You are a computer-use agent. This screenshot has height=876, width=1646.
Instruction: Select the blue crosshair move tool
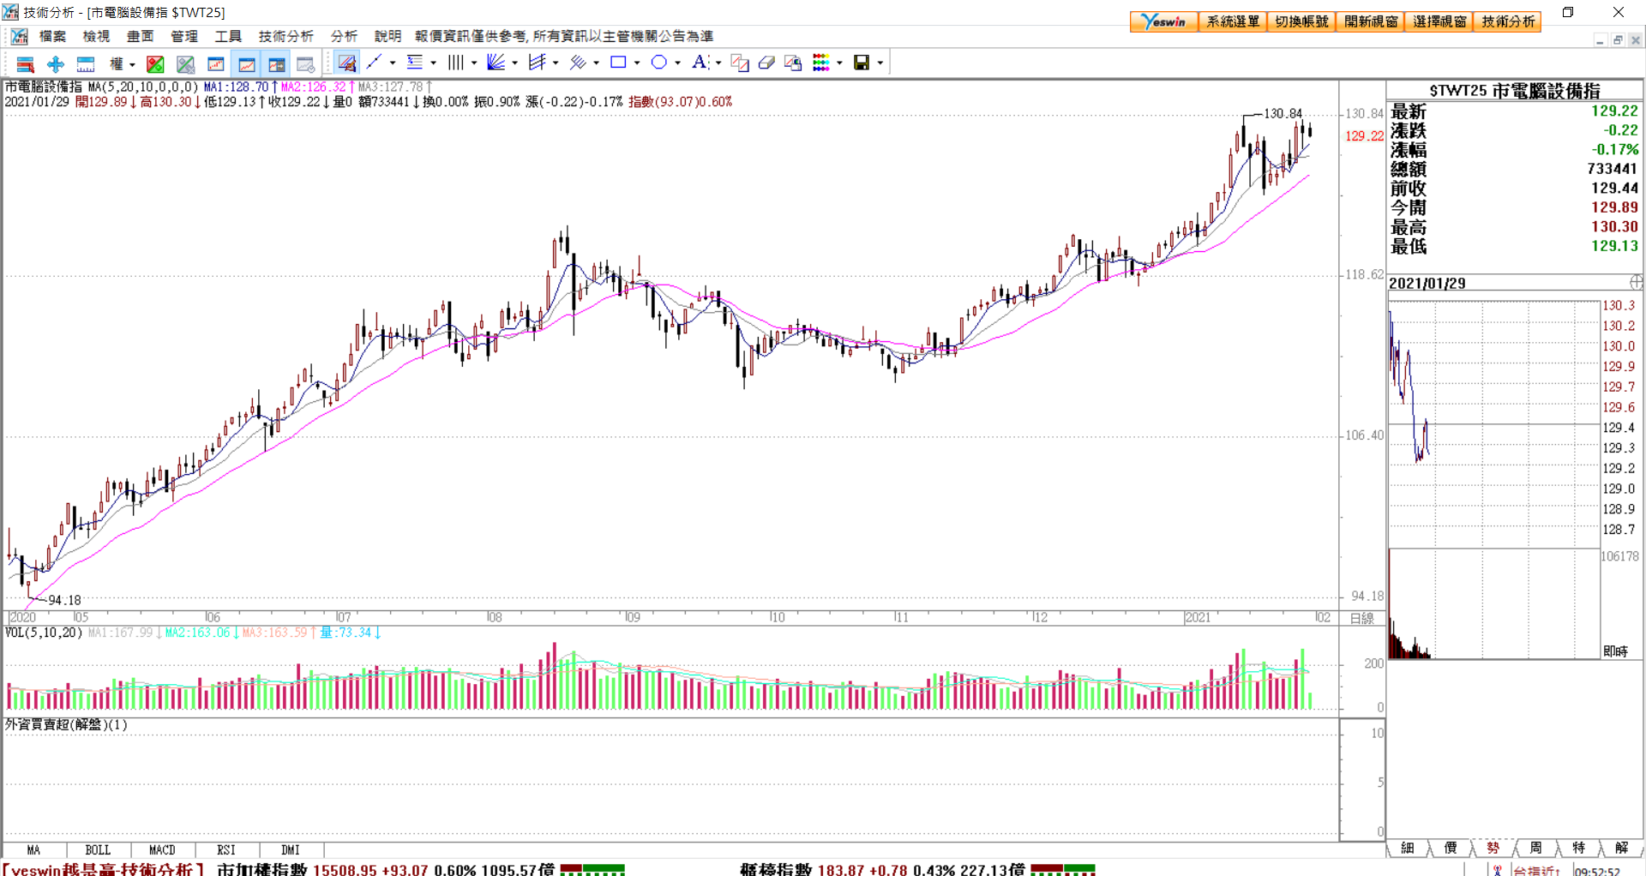click(56, 63)
